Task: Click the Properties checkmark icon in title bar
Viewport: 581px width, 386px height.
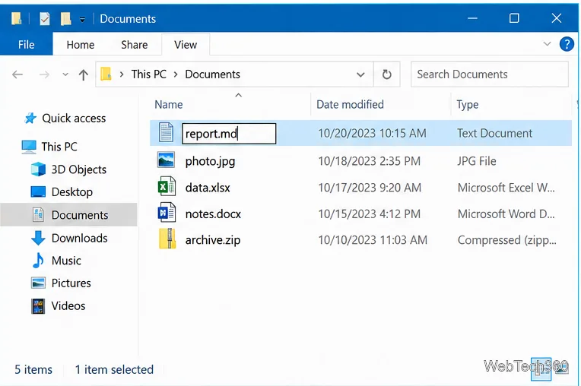Action: 45,18
